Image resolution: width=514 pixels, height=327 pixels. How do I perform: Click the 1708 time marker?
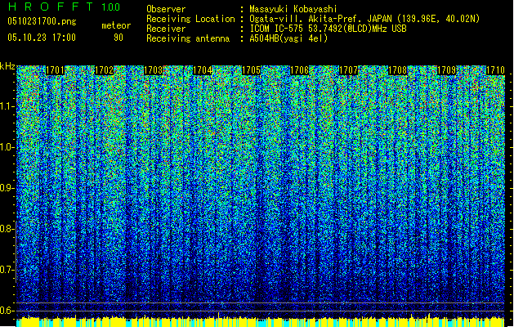click(398, 70)
